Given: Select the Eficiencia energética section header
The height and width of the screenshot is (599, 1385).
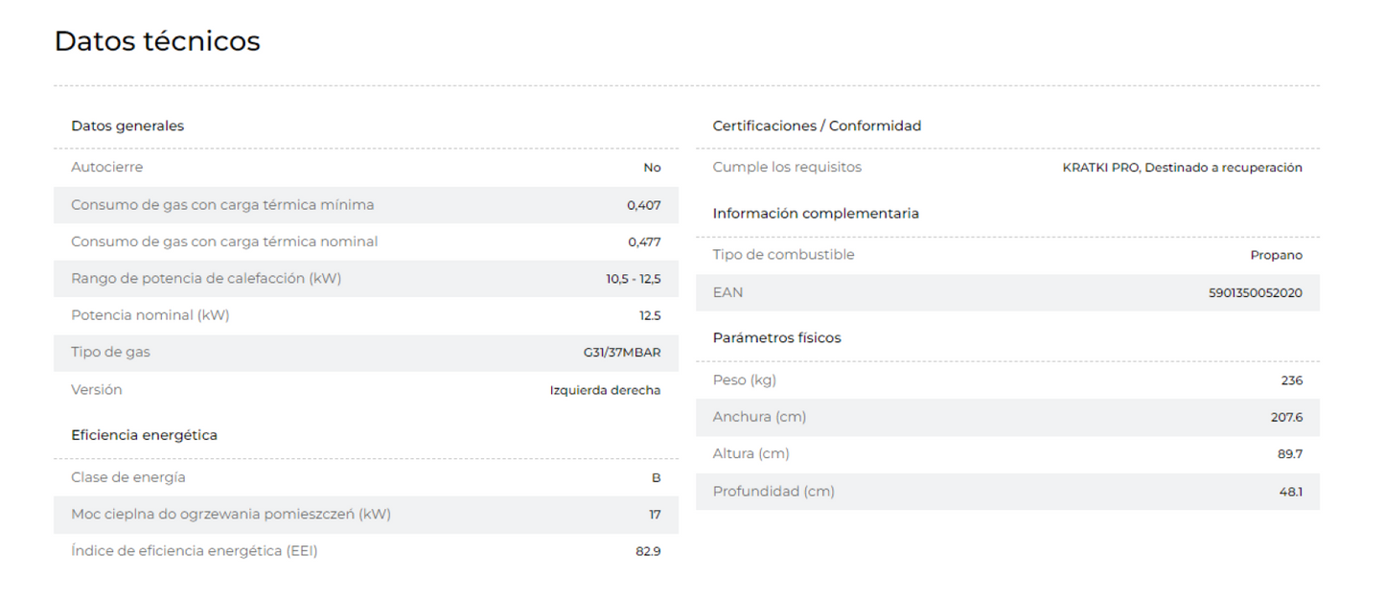Looking at the screenshot, I should tap(144, 435).
